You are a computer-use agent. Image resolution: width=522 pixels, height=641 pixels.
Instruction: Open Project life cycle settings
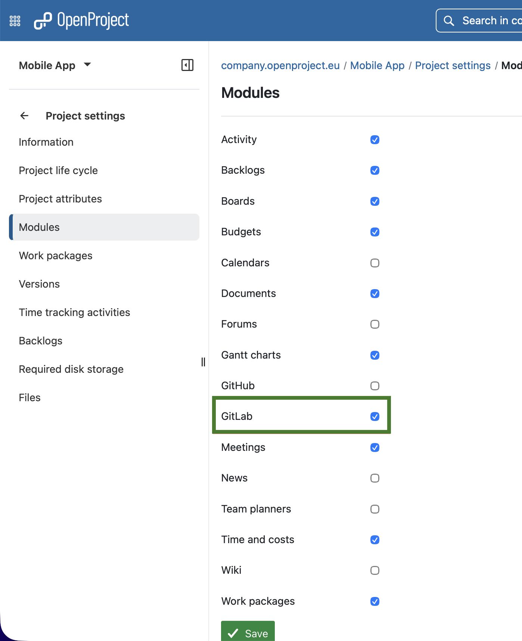point(104,170)
